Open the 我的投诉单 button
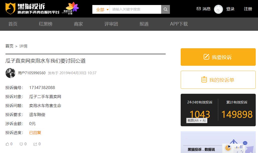Screen dimensions: 258x153 218,80
